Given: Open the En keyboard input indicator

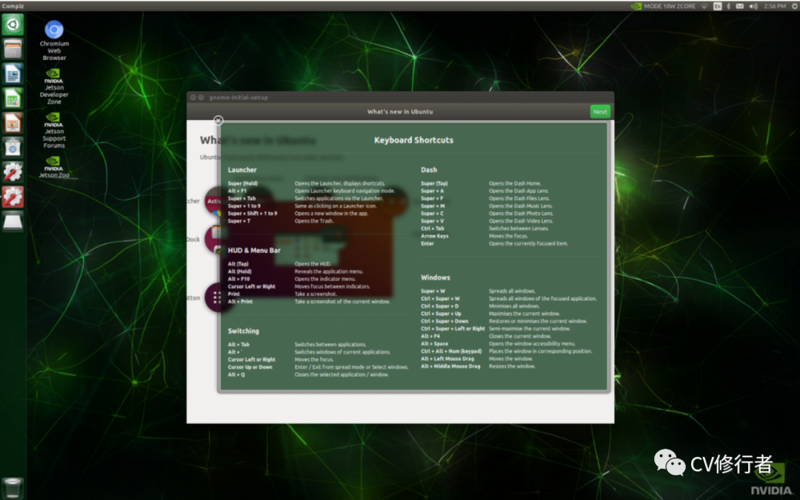Looking at the screenshot, I should (717, 6).
